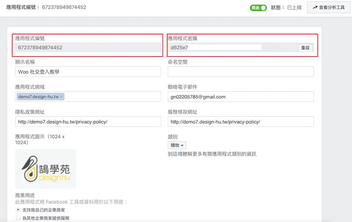Viewport: 352px width, 222px height.
Task: Click the empty 命名空間 field
Action: coord(241,72)
